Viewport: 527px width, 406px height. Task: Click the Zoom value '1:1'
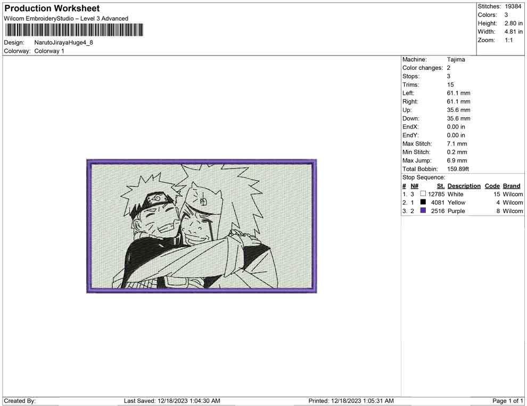tap(508, 40)
